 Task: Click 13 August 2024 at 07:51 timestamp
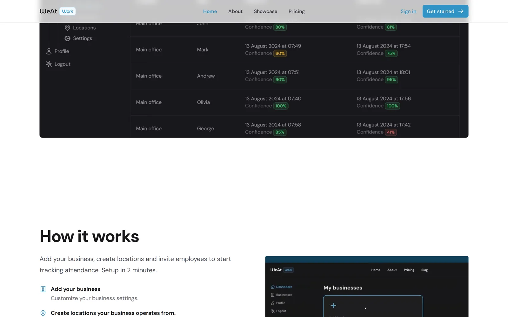coord(272,72)
